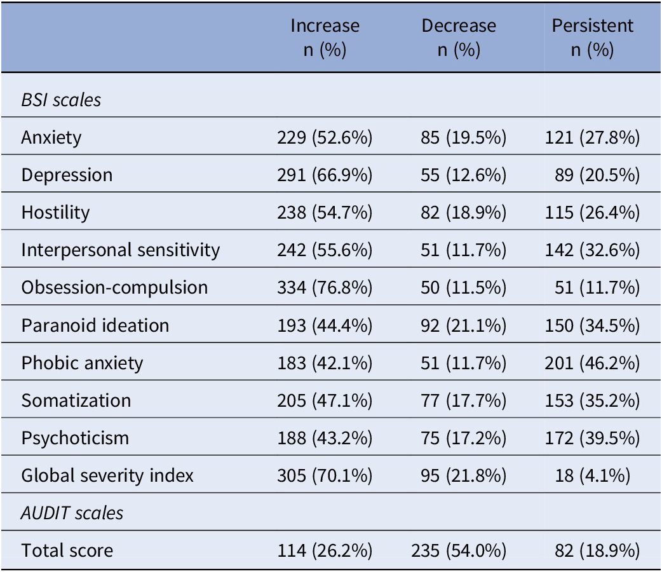The height and width of the screenshot is (572, 662).
Task: Click the Paranoid ideation row label
Action: click(95, 325)
